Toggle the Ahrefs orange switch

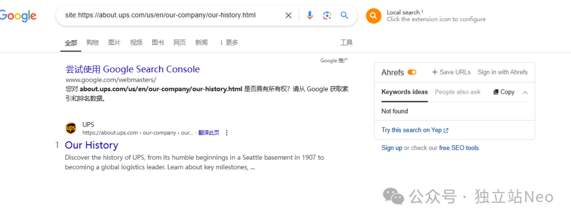coord(412,72)
